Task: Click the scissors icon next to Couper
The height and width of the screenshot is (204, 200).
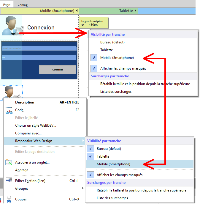Action: point(9,199)
